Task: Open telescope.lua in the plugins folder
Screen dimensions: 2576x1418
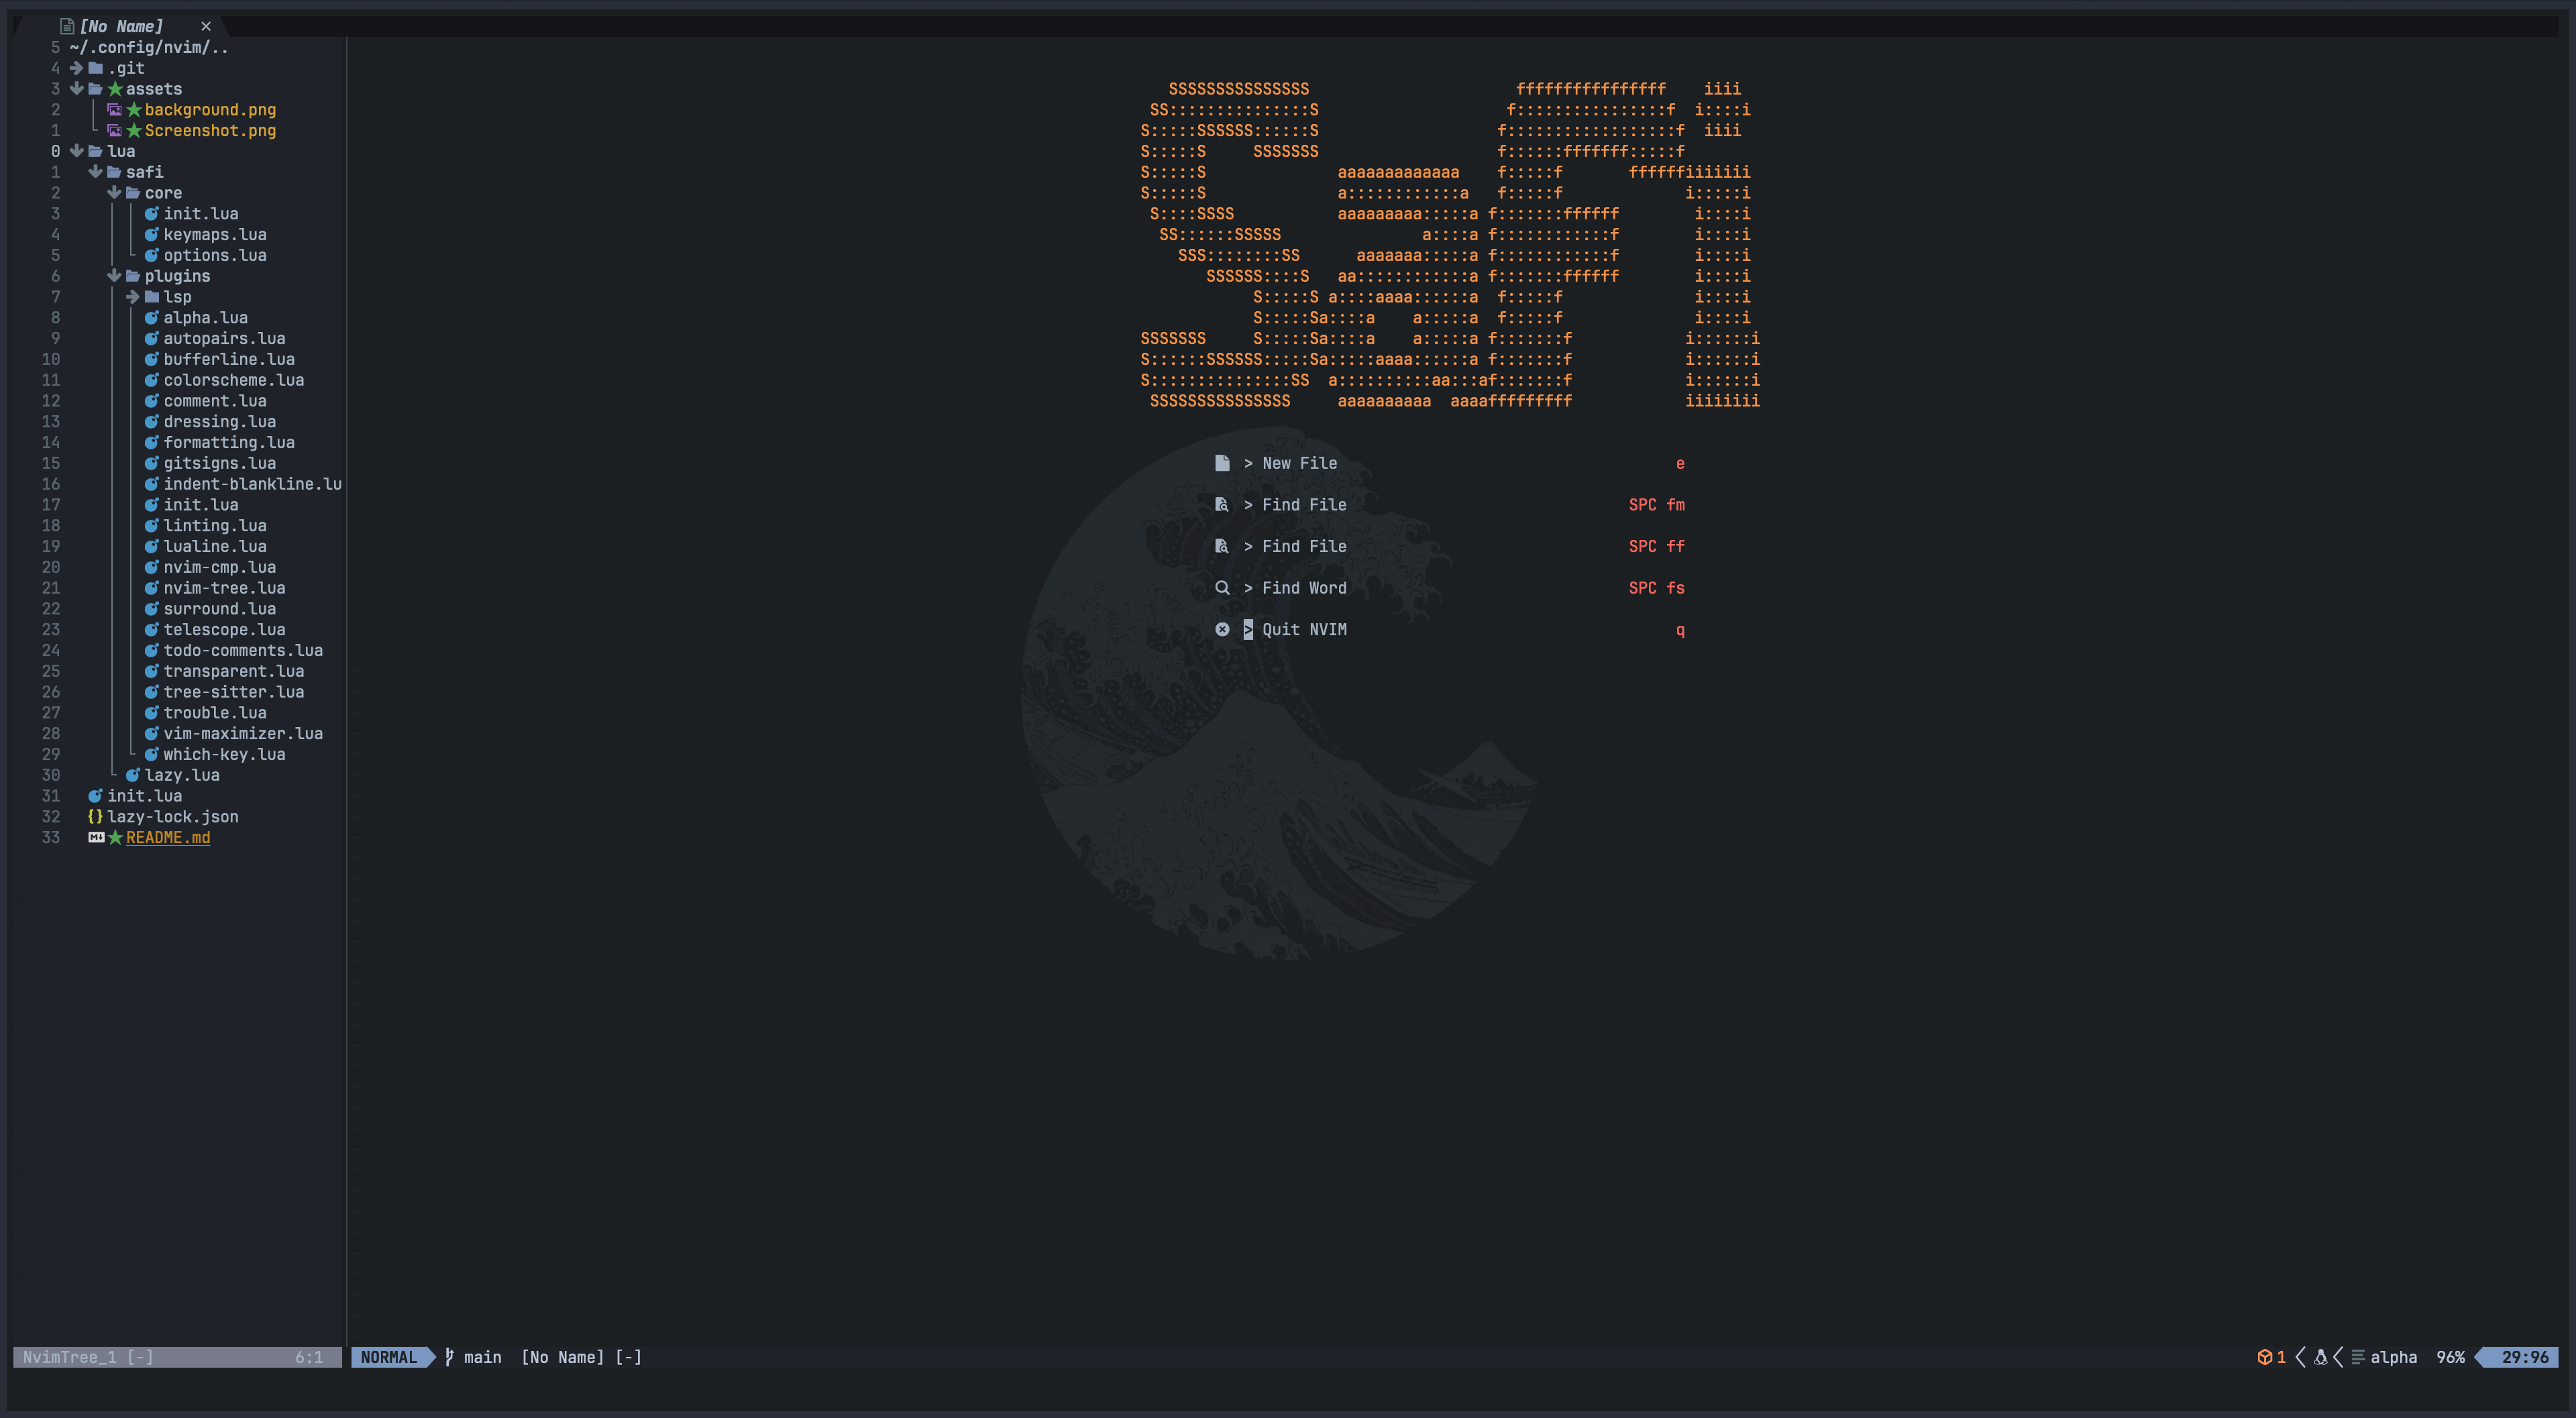Action: (224, 629)
